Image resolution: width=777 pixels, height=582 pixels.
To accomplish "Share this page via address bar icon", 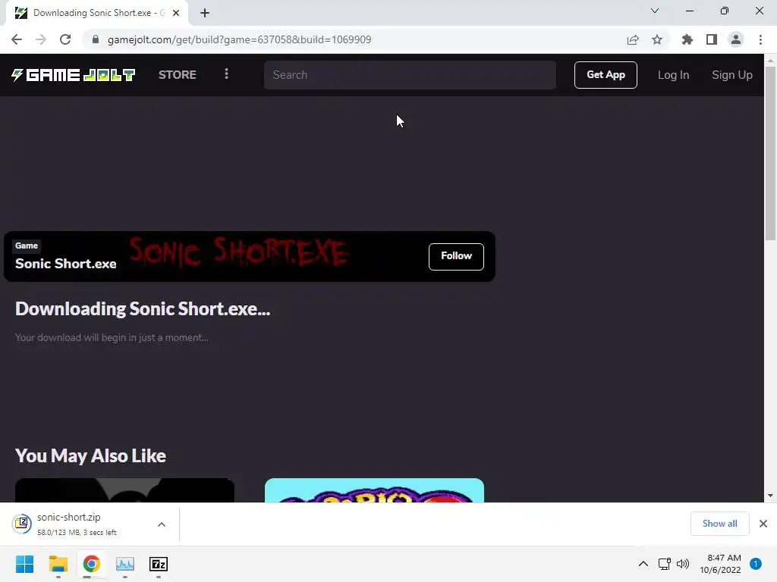I will coord(633,39).
